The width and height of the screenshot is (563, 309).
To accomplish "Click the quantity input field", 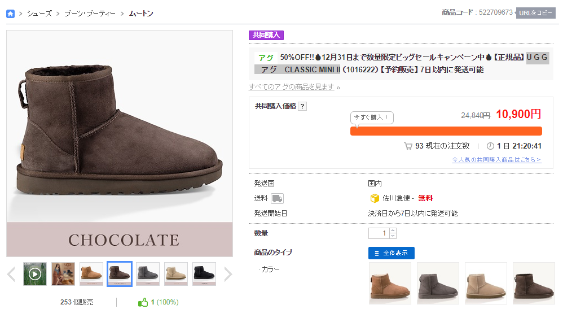I will [x=379, y=233].
